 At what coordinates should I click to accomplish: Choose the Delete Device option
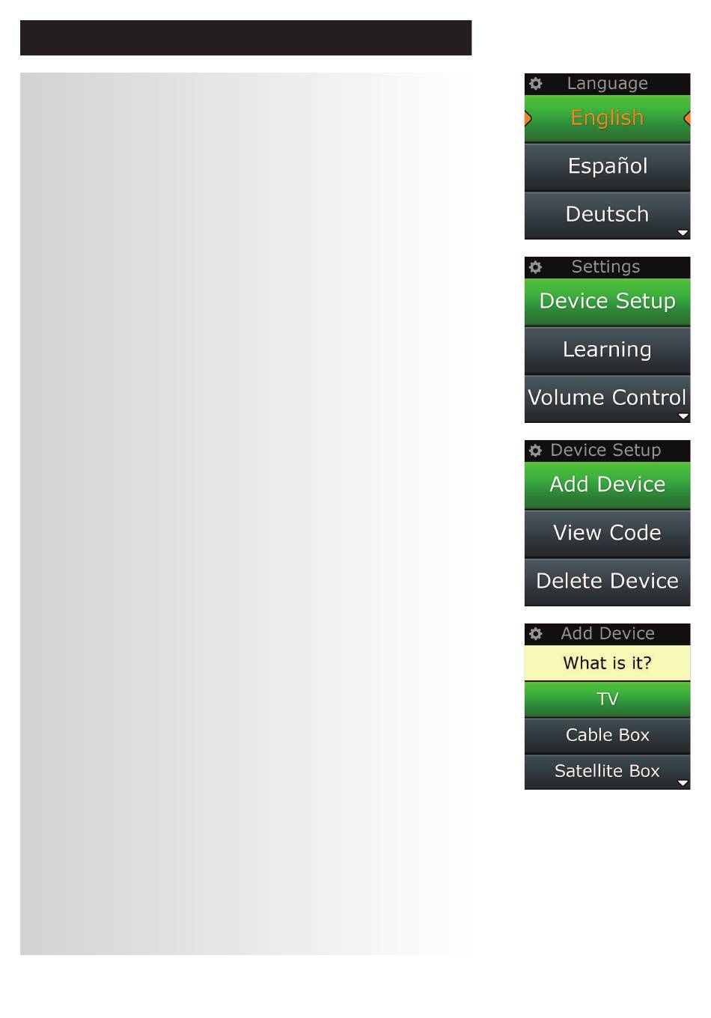point(607,582)
